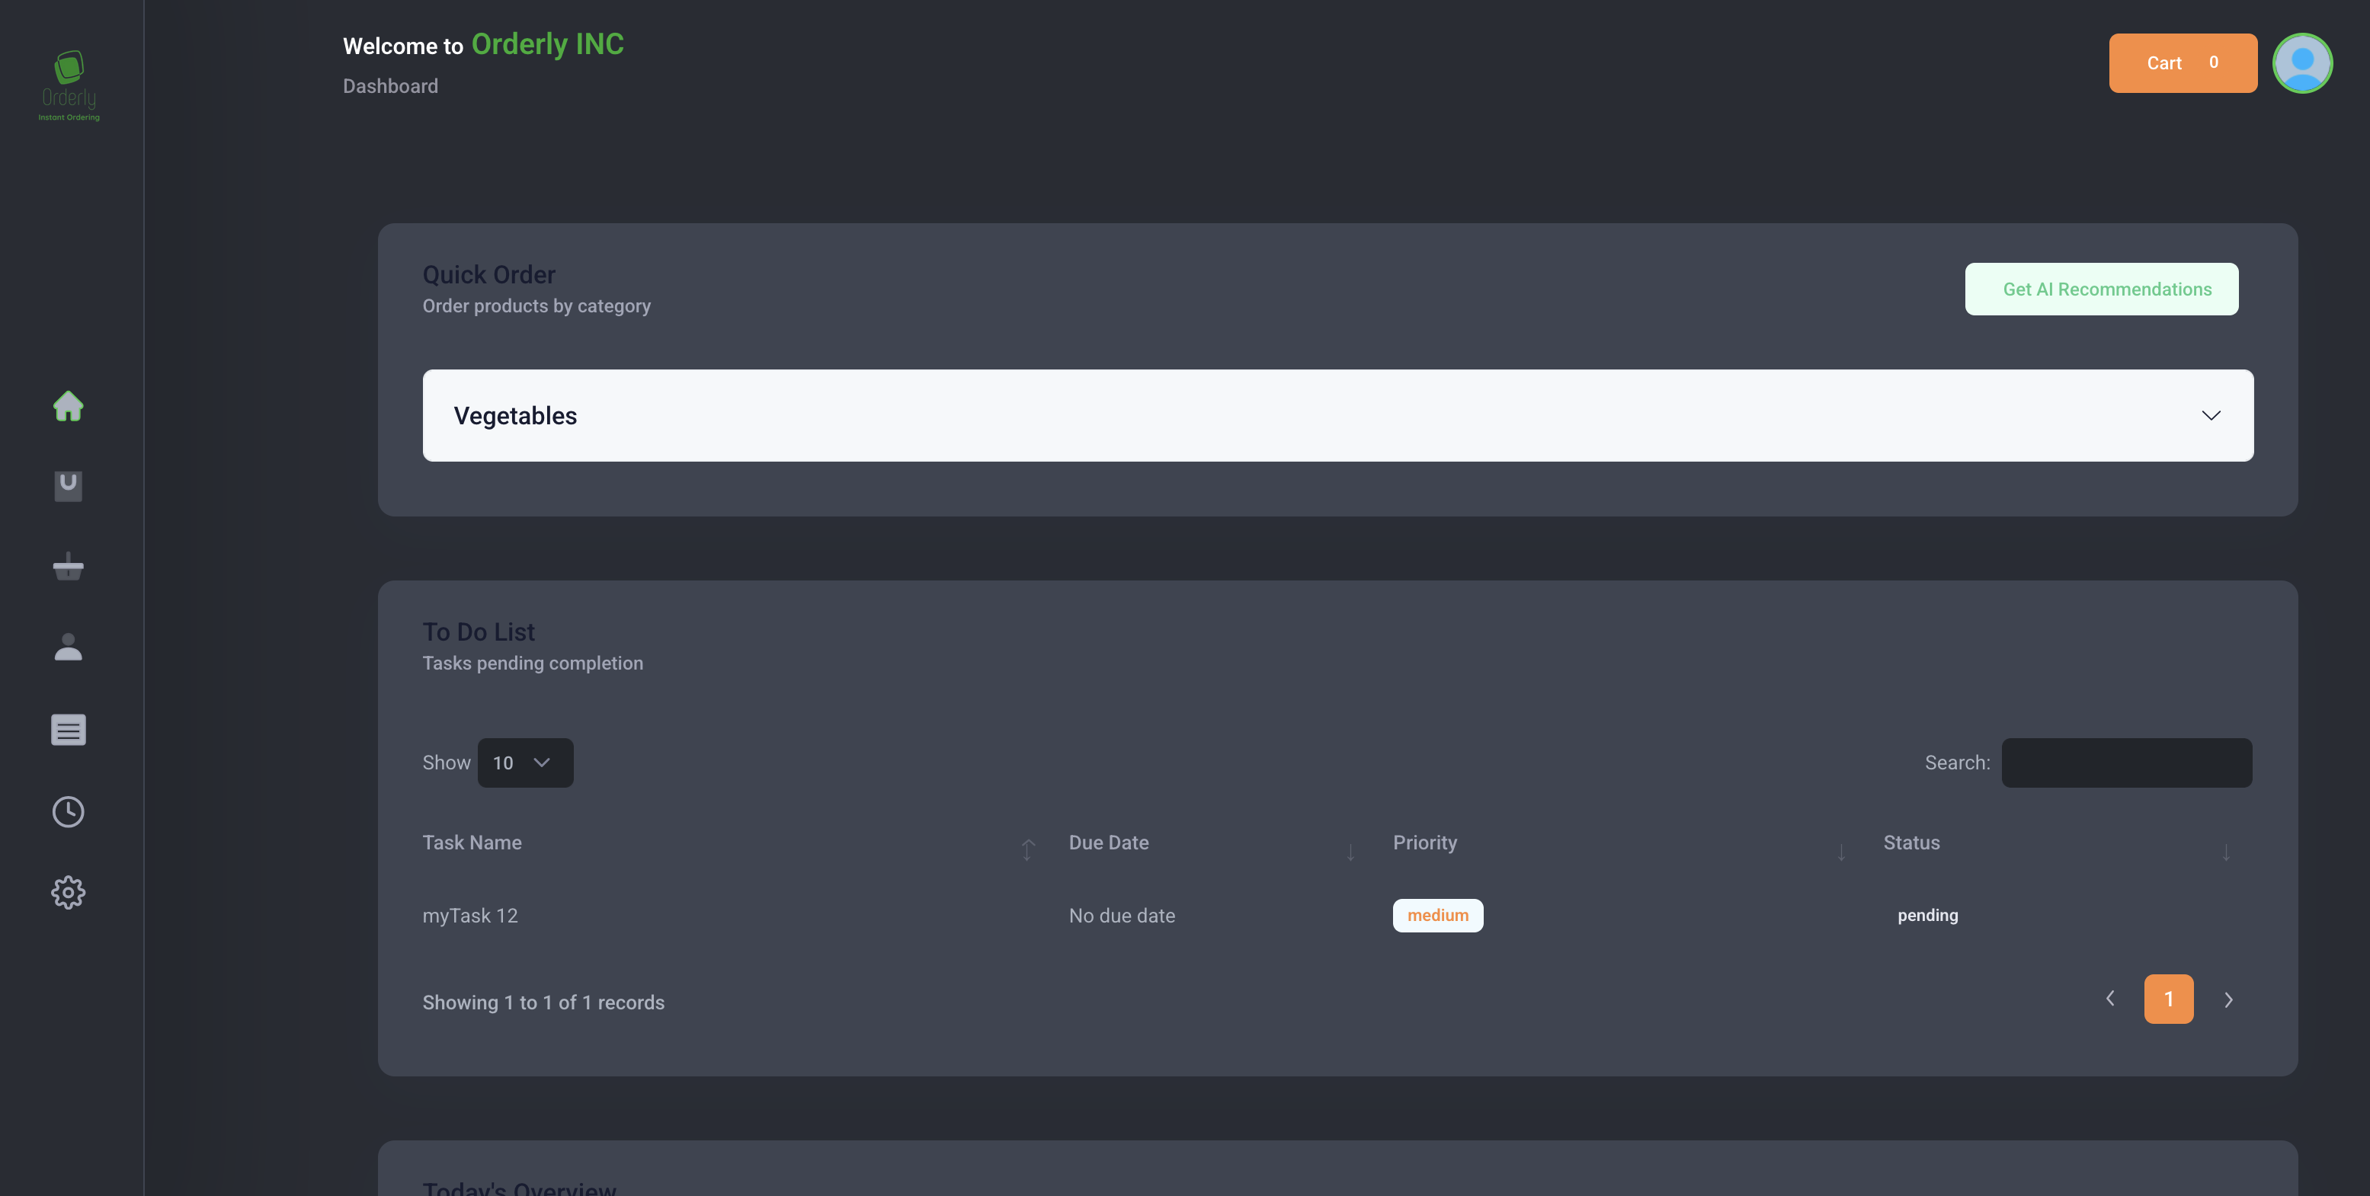The image size is (2370, 1196).
Task: Click the Orderly logo
Action: (69, 85)
